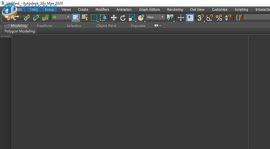Toggle the Window/Crossing selection mode
270x149 pixels.
[x=103, y=18]
